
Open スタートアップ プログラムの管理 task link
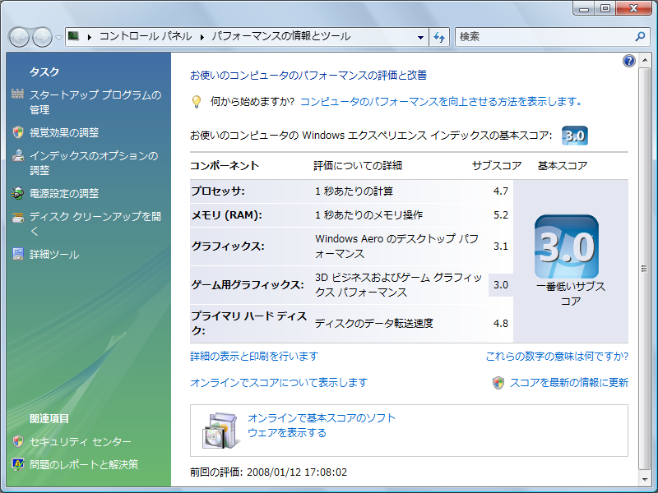tap(95, 102)
